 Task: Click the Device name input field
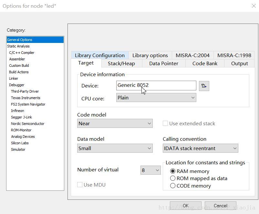[156, 85]
